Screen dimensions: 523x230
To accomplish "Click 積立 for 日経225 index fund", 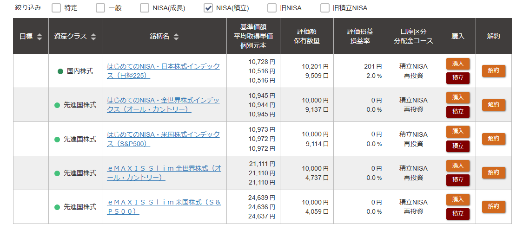I will click(x=458, y=78).
